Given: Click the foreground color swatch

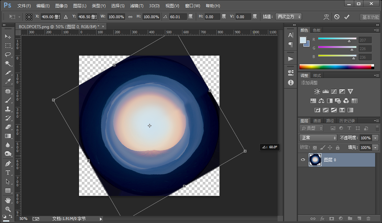Looking at the screenshot, I should click(303, 40).
